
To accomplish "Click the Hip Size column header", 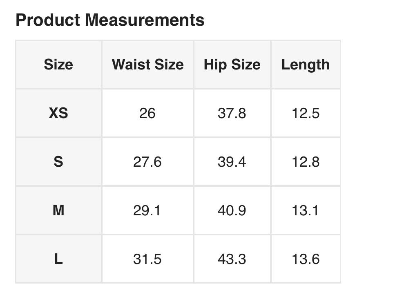I will coord(232,65).
